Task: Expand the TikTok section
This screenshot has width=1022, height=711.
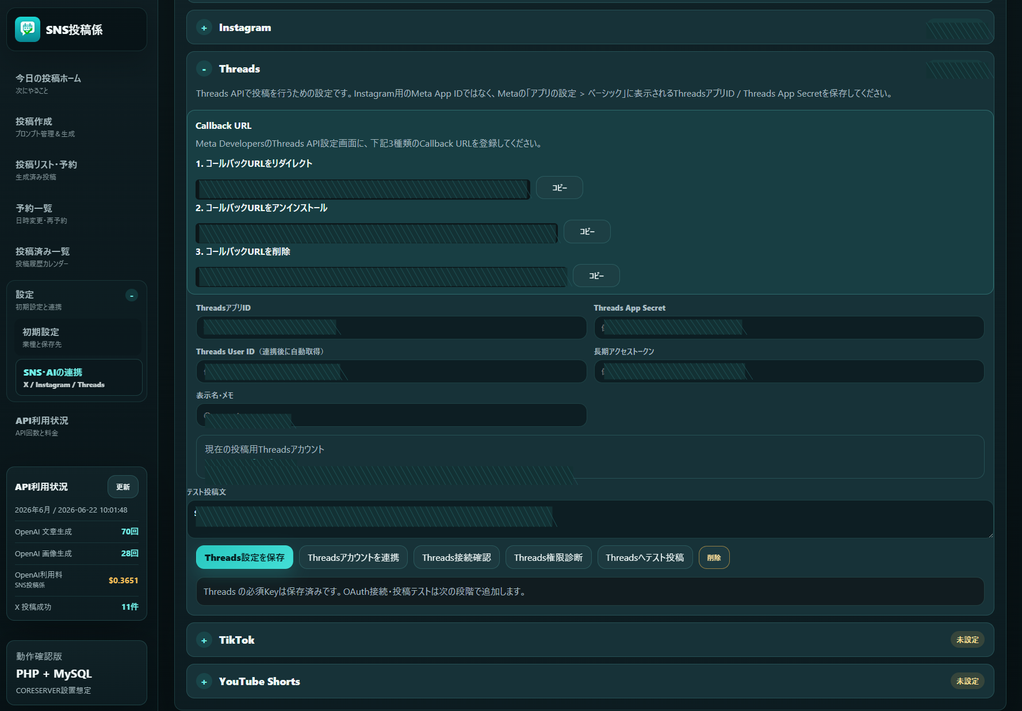Action: tap(204, 640)
